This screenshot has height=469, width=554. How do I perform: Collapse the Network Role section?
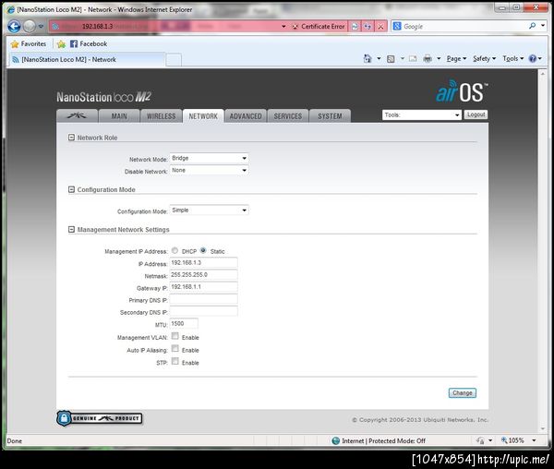coord(71,138)
